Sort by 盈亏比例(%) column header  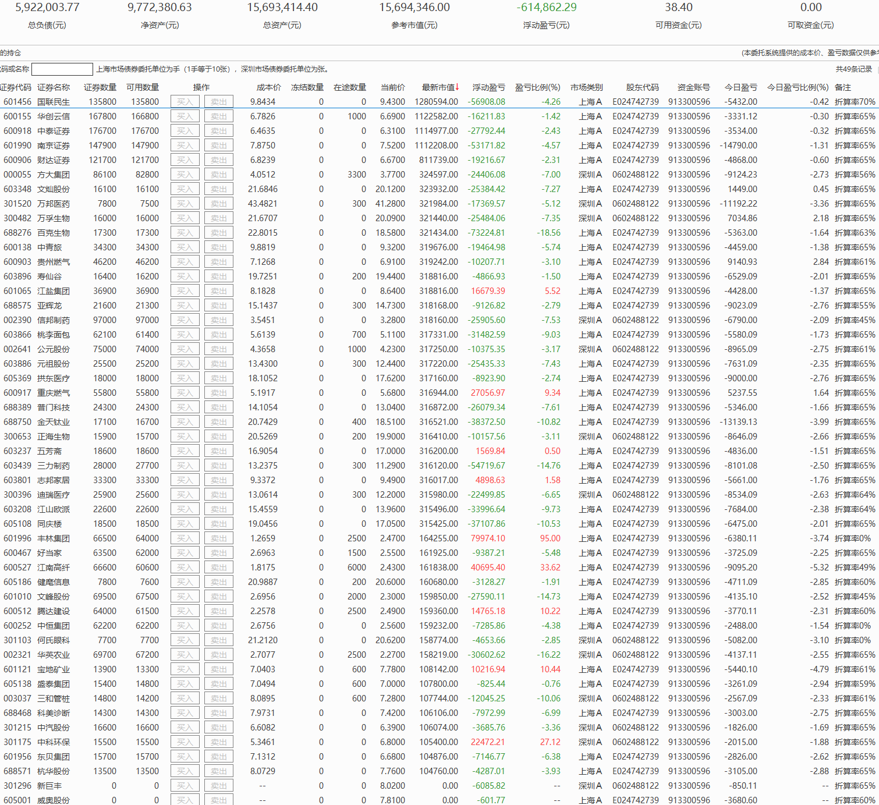pos(538,87)
